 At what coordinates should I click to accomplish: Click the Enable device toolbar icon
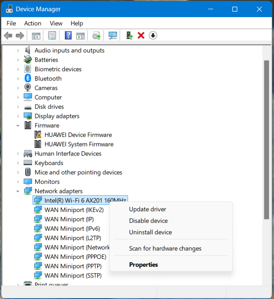click(129, 35)
